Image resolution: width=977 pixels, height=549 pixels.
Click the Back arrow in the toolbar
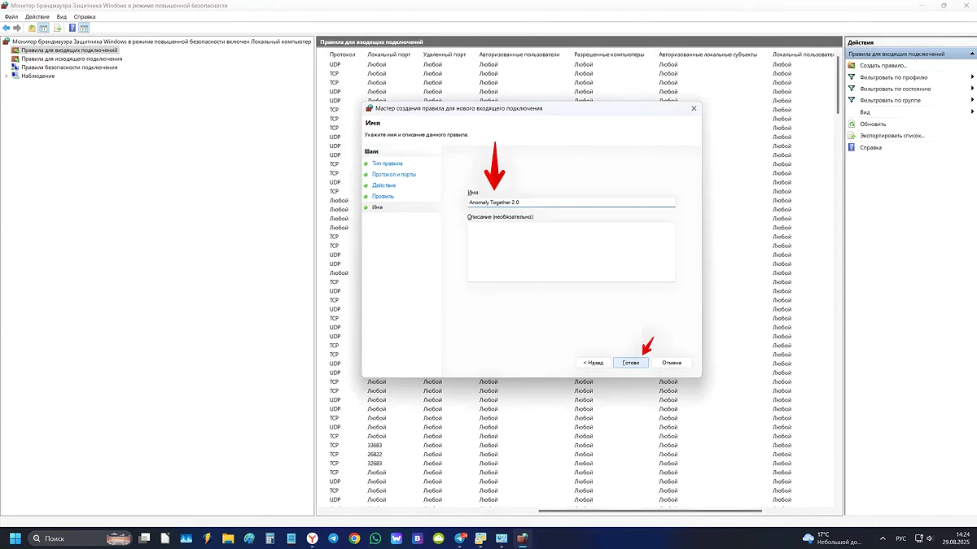click(7, 28)
